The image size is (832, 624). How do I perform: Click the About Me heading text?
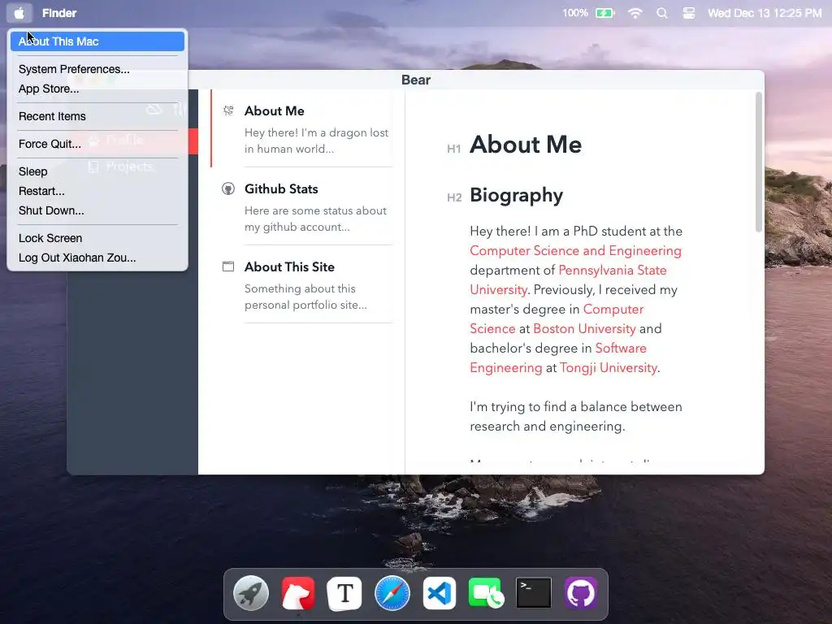(x=526, y=145)
